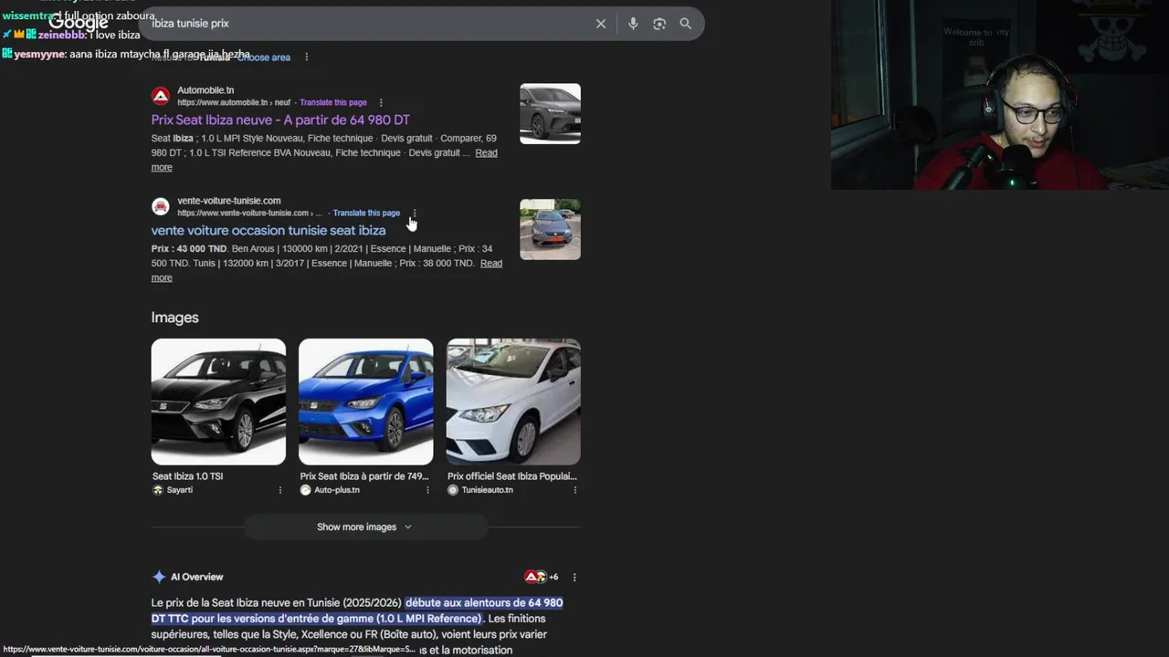Click automobile.tn URL breadcrumb text
The width and height of the screenshot is (1169, 657).
click(x=234, y=103)
